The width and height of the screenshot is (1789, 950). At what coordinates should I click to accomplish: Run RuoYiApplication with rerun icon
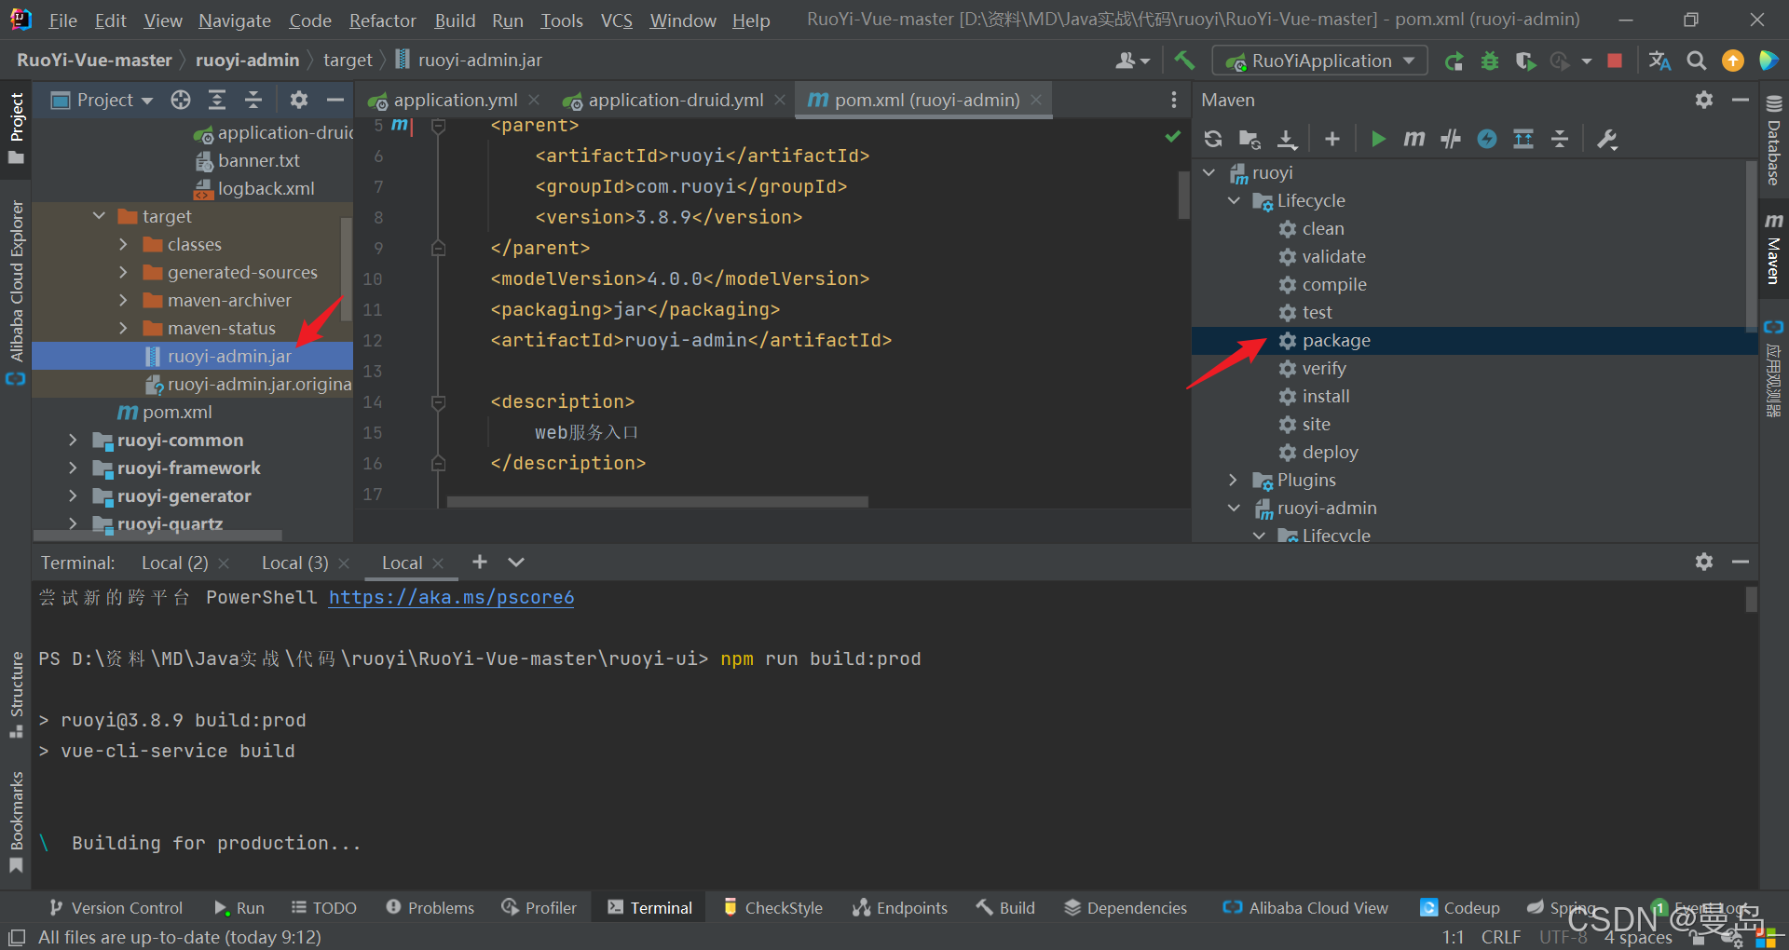point(1454,61)
